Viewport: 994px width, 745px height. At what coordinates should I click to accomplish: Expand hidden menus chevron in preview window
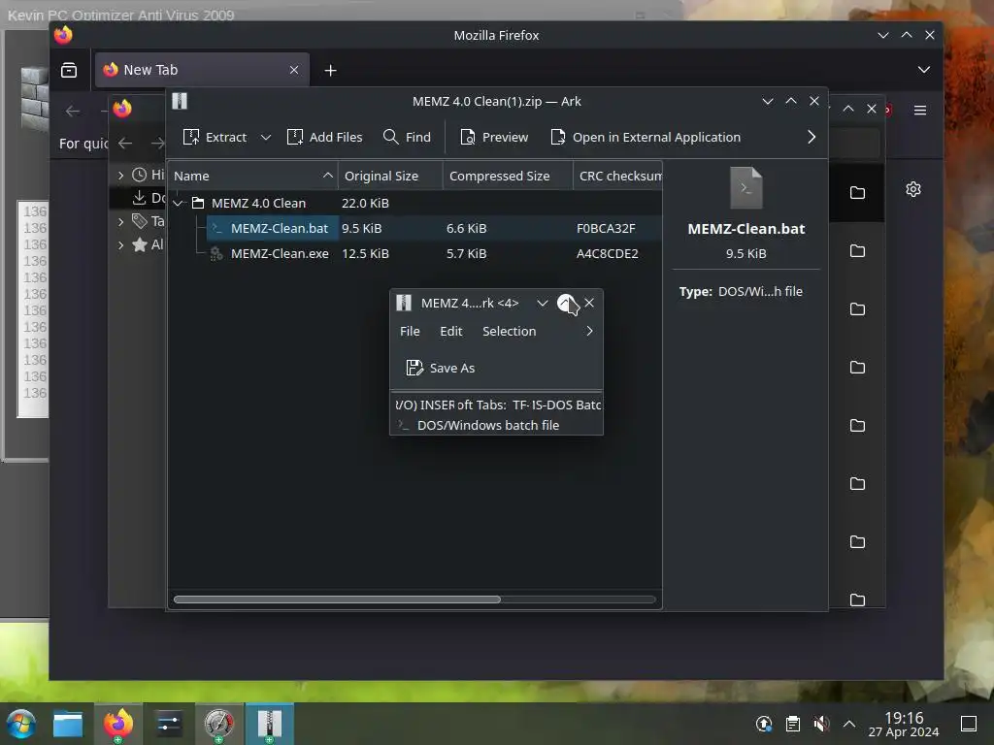pos(589,332)
